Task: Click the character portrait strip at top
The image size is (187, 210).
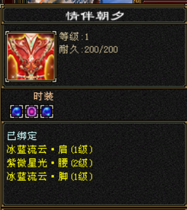Action: pos(80,2)
